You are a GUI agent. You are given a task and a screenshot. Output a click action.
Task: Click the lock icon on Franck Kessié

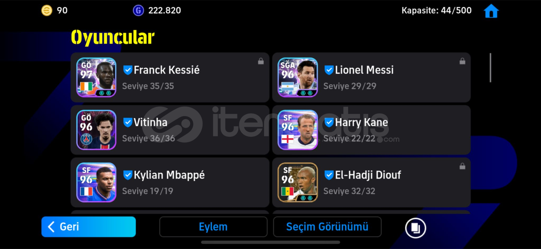261,61
